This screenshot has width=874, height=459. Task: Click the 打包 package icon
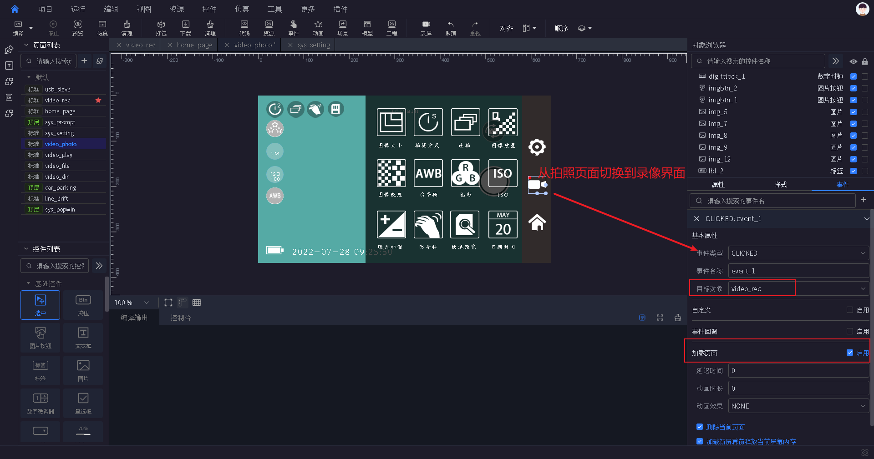[x=161, y=28]
